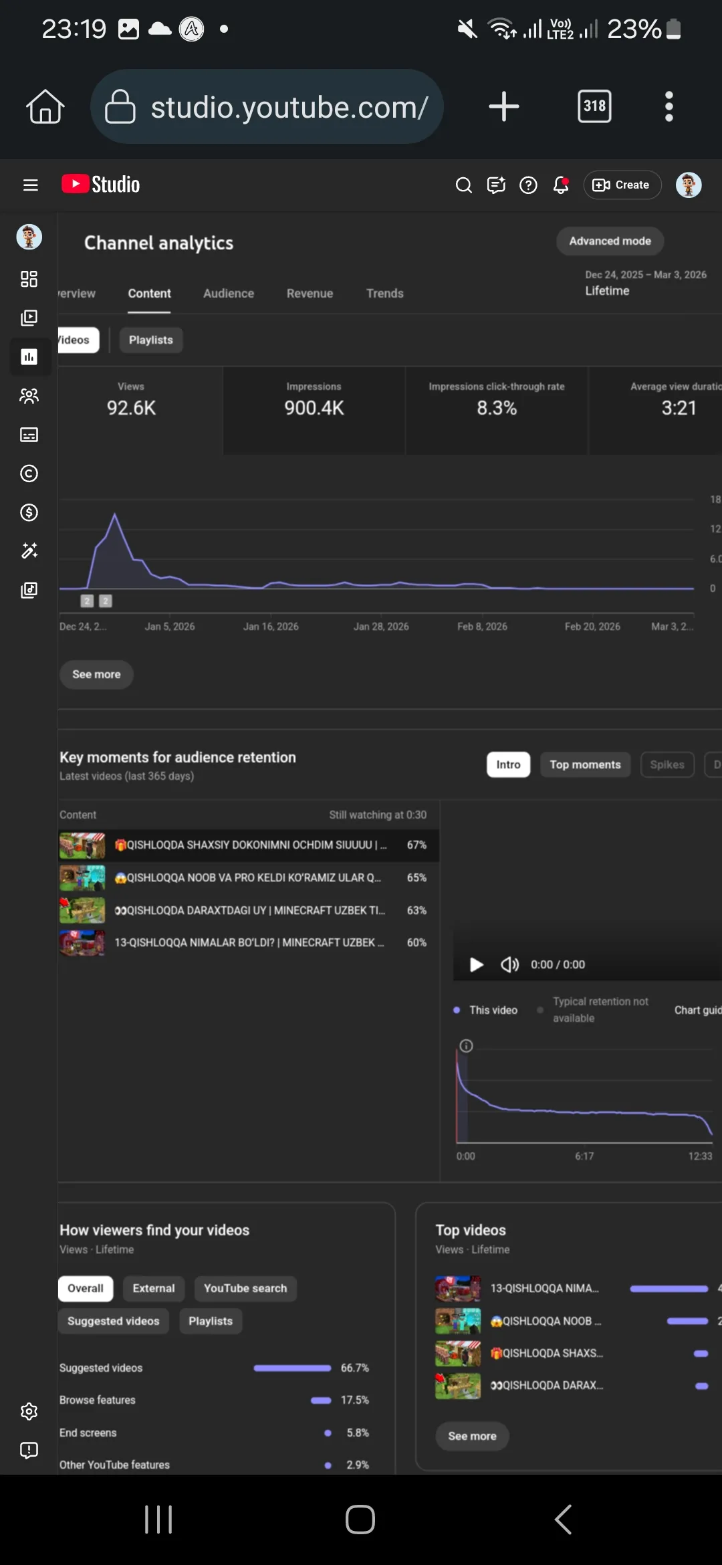This screenshot has height=1565, width=722.
Task: Select the Intro retention chip
Action: tap(508, 764)
